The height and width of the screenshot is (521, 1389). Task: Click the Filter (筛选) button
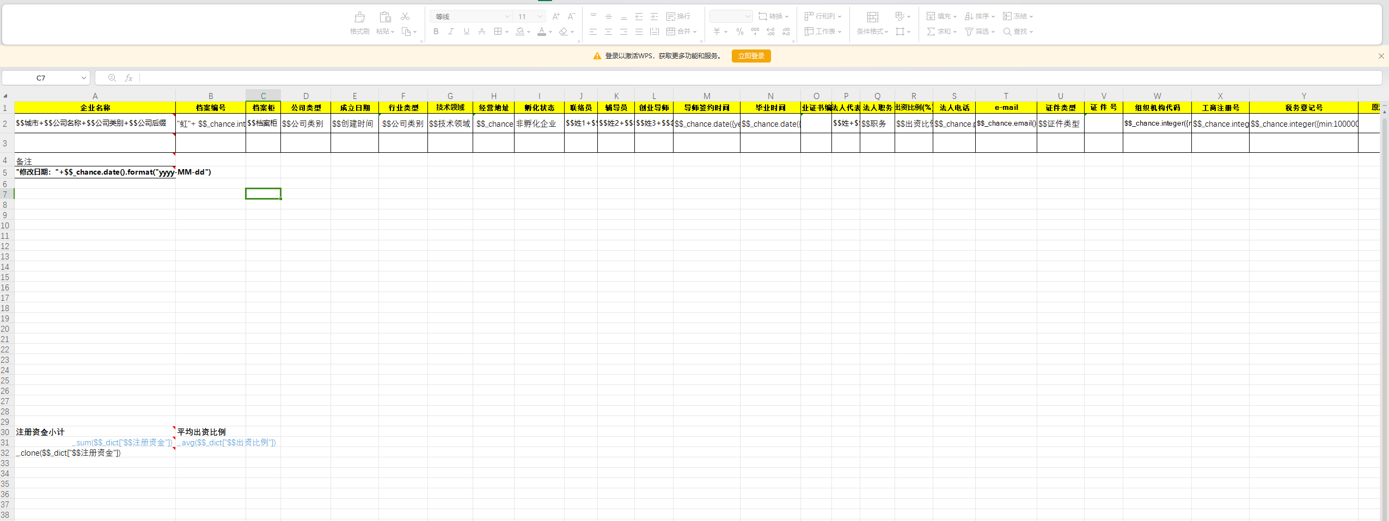point(980,32)
